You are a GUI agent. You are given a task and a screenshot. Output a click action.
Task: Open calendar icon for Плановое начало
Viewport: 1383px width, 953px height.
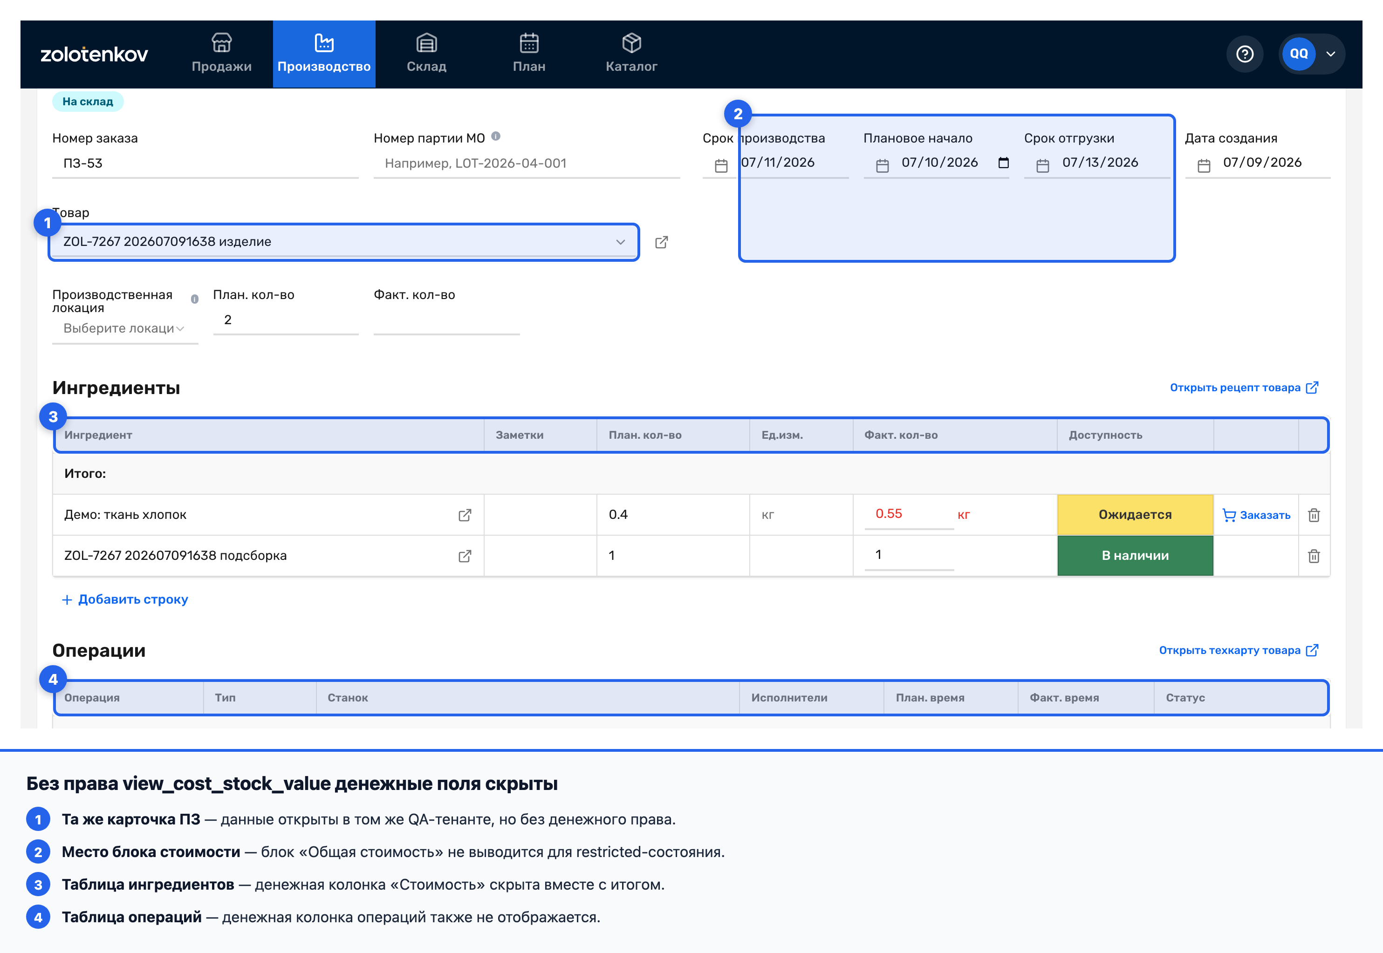tap(882, 165)
